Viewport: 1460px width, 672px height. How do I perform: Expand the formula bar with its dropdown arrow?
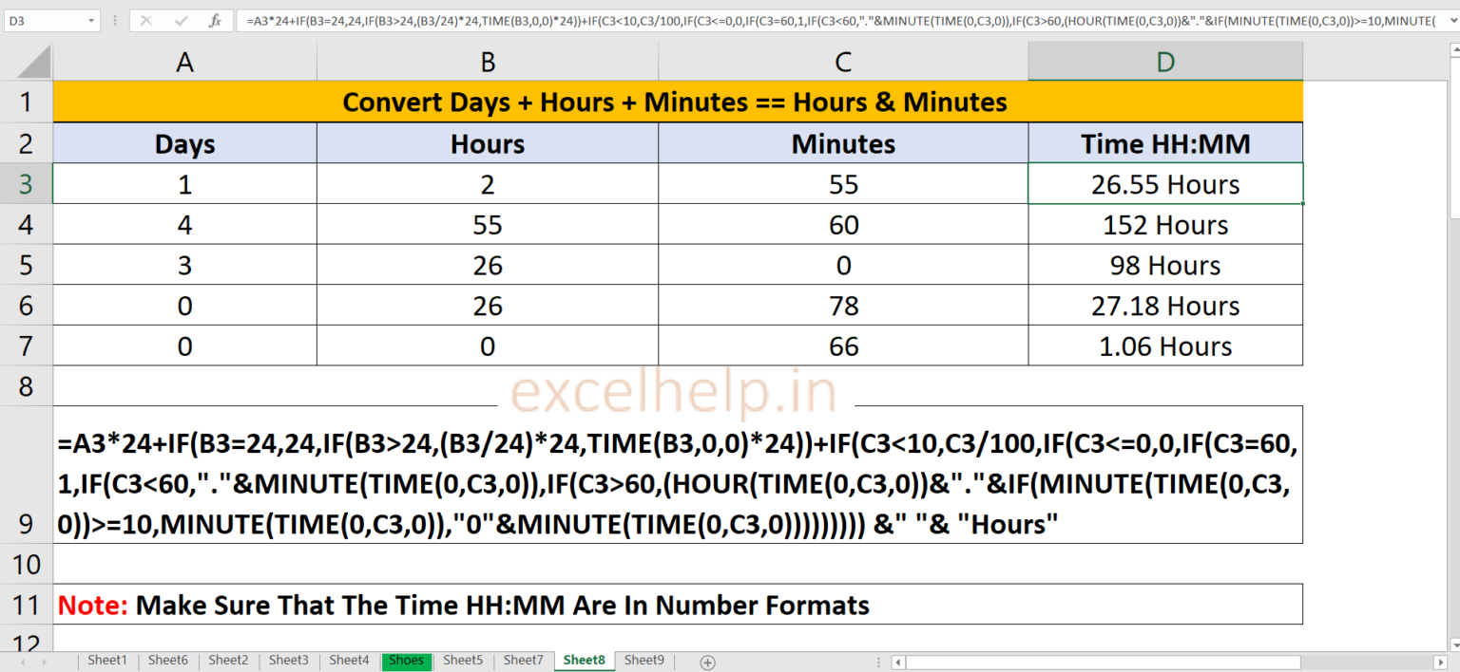(x=1452, y=20)
